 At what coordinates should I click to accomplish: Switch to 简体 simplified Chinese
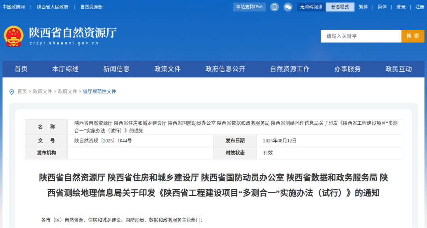point(382,7)
